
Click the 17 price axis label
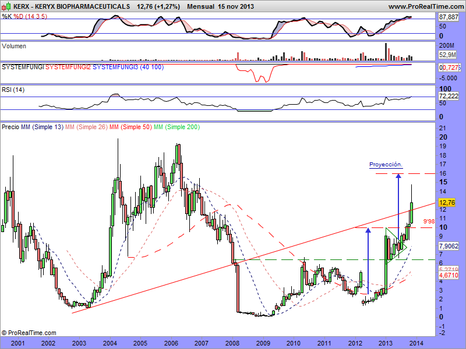443,164
